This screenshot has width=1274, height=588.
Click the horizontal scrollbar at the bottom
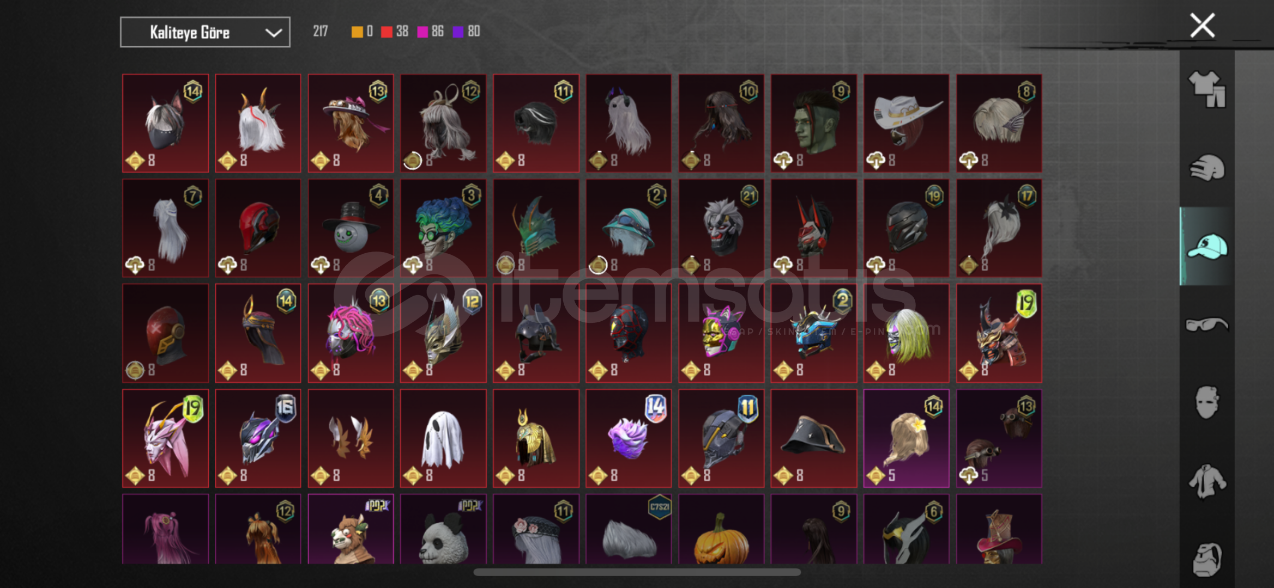[x=637, y=572]
